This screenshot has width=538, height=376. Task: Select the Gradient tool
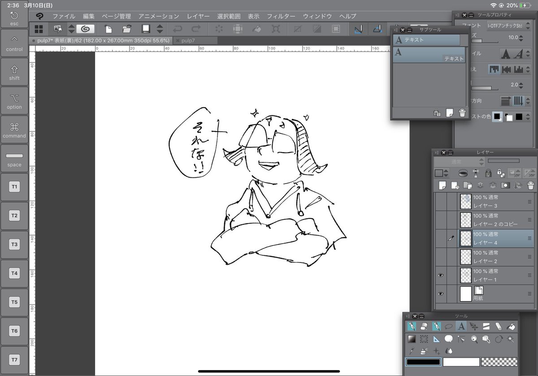pyautogui.click(x=412, y=339)
